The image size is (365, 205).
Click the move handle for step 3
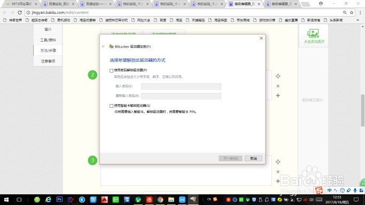pyautogui.click(x=278, y=162)
